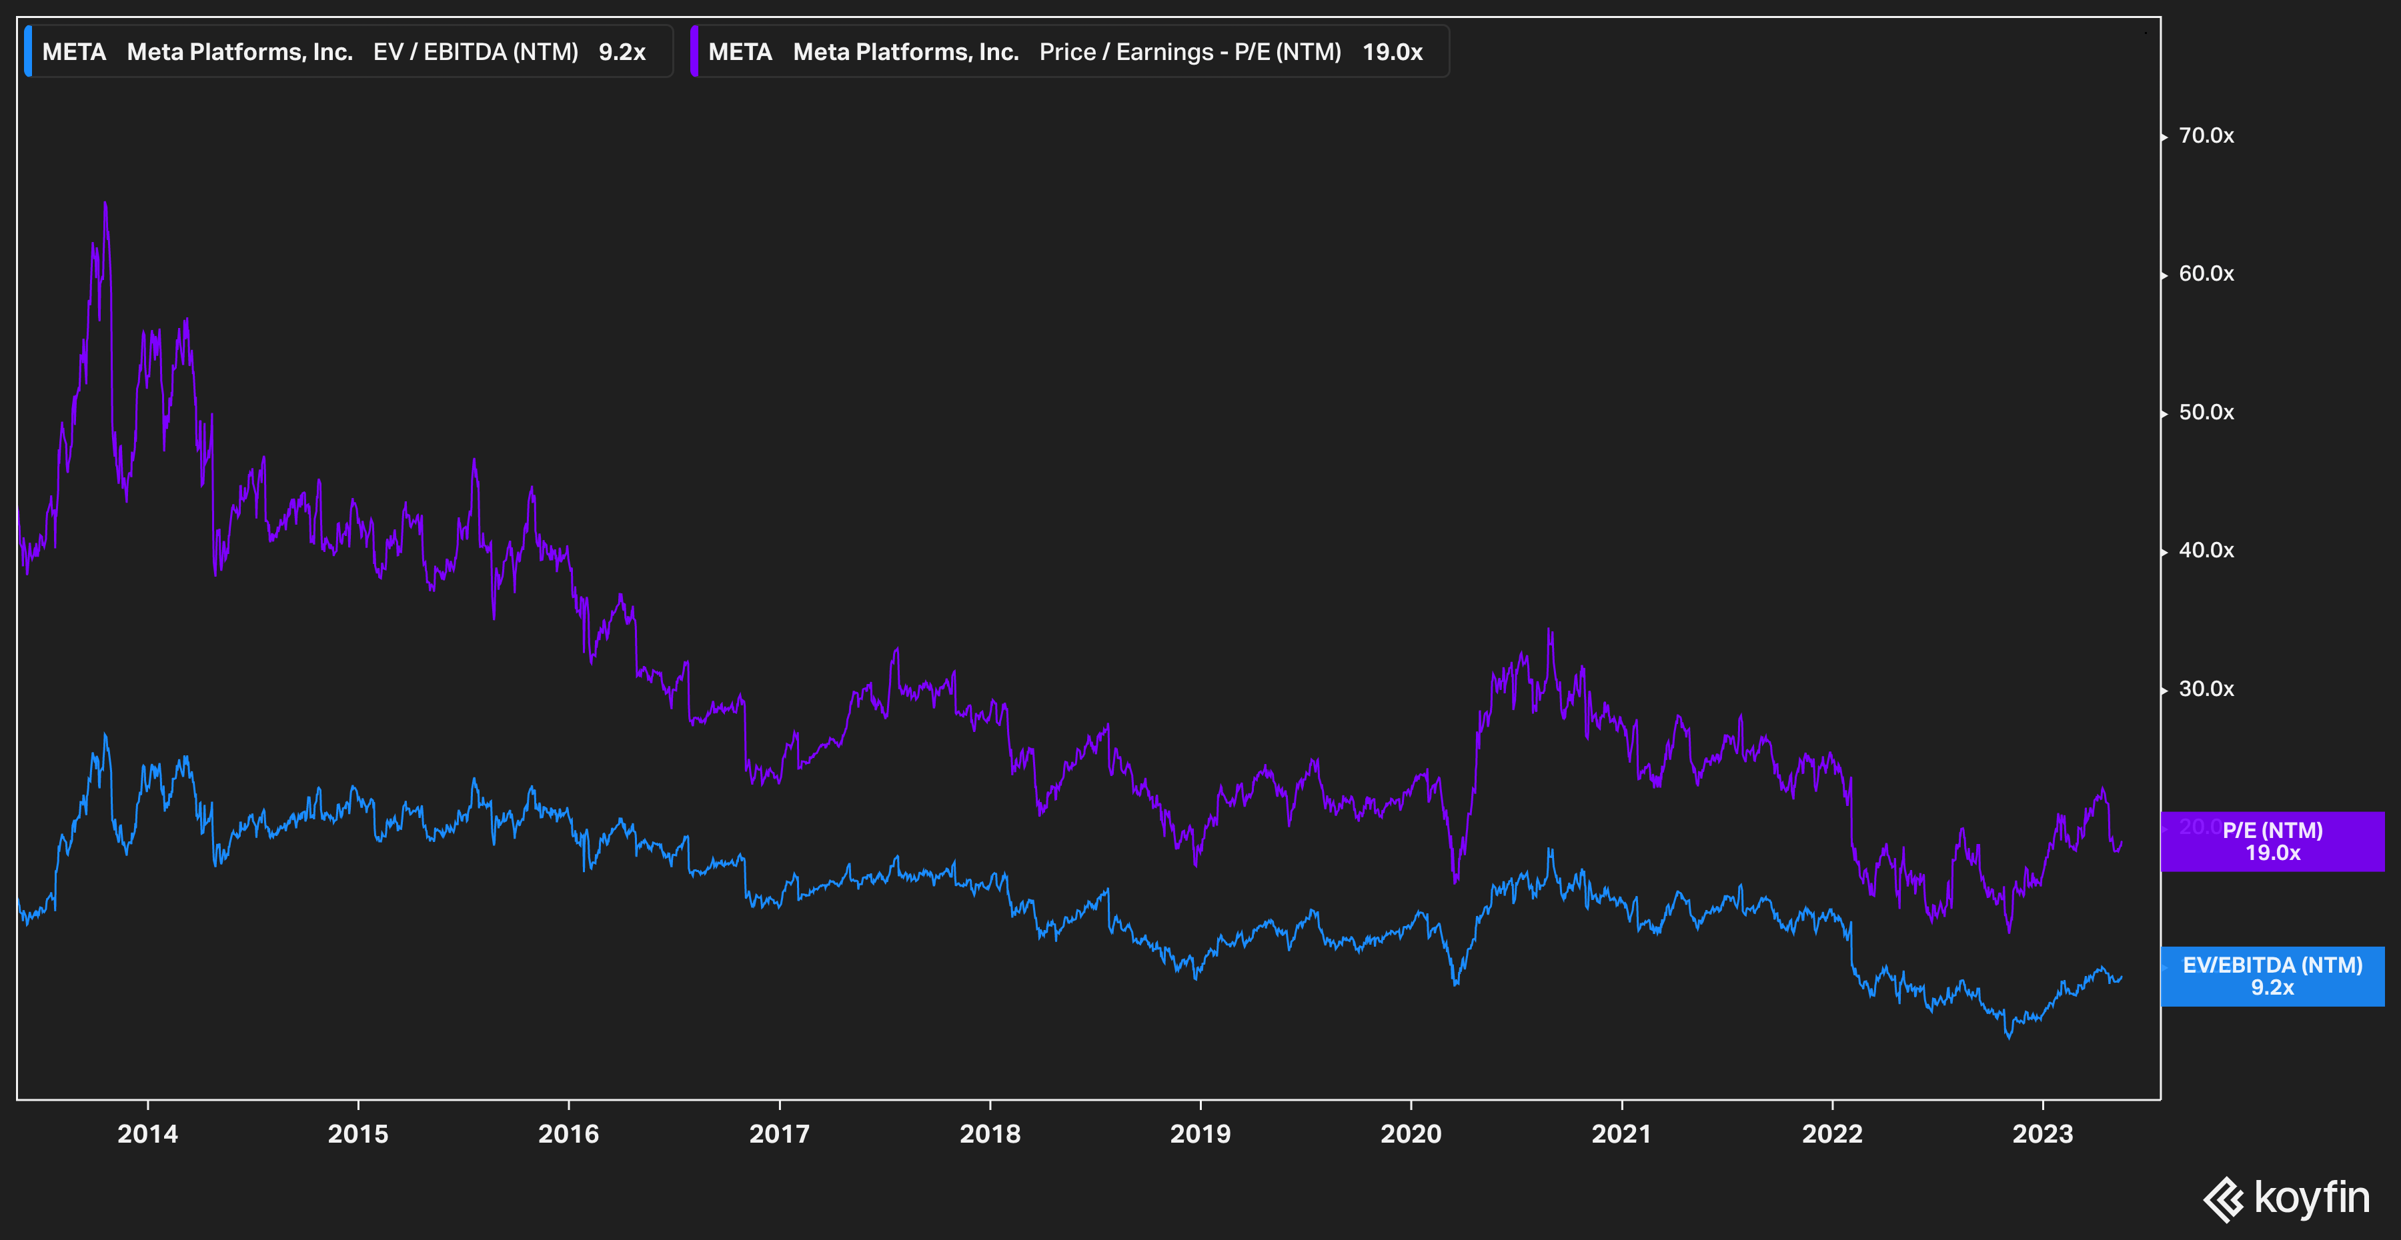Click the blue EV/EBITDA (NTM) 9.2x value tag
The width and height of the screenshot is (2401, 1240).
pyautogui.click(x=2272, y=977)
